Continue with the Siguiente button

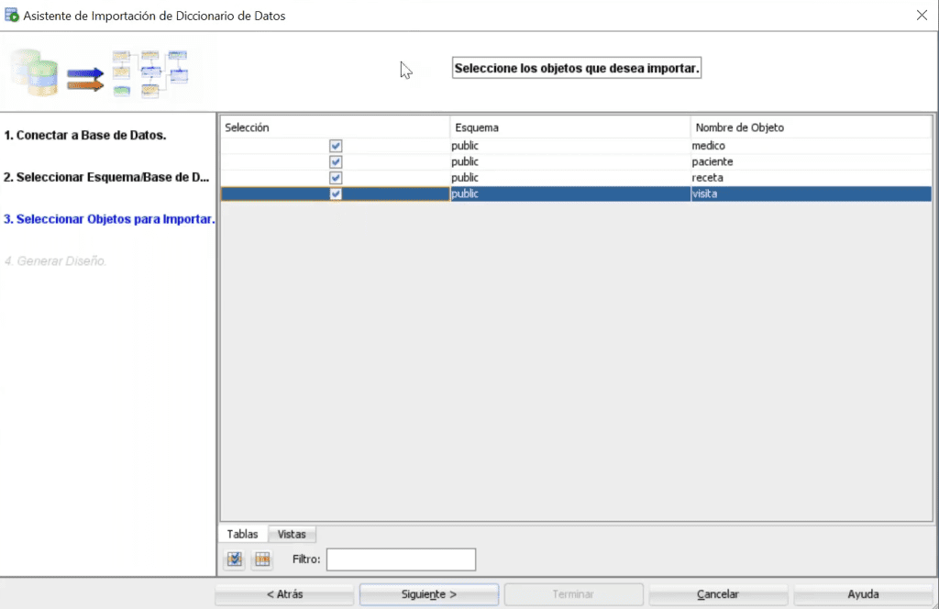(429, 594)
